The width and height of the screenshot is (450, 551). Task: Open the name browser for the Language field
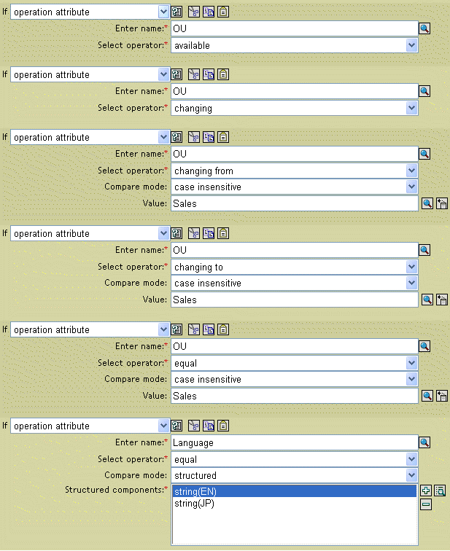pyautogui.click(x=424, y=442)
